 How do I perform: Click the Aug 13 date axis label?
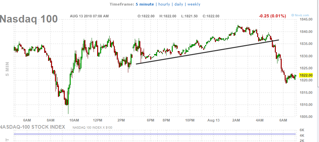click(214, 120)
